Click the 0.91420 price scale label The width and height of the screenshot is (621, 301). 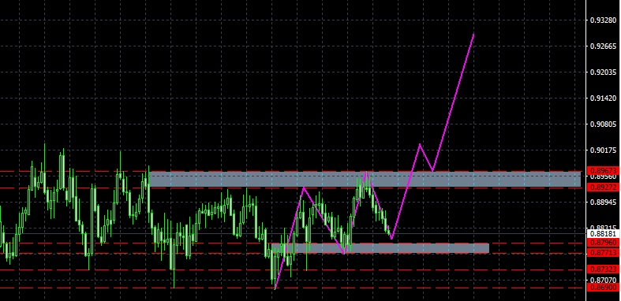tap(603, 98)
